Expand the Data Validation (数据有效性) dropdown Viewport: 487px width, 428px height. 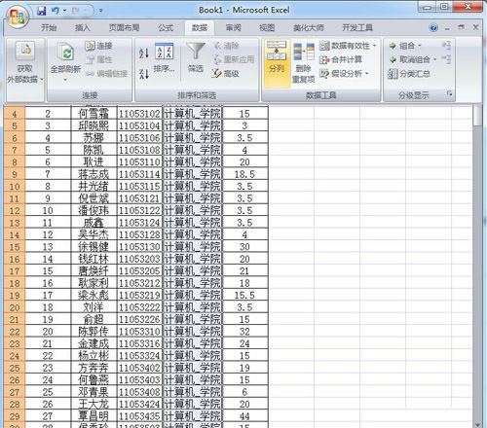[x=374, y=46]
